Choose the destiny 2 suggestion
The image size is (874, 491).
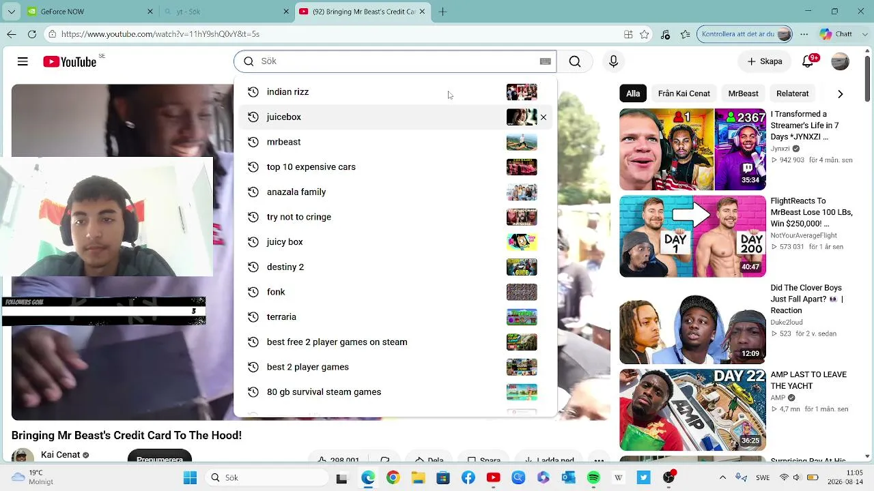[x=395, y=267]
